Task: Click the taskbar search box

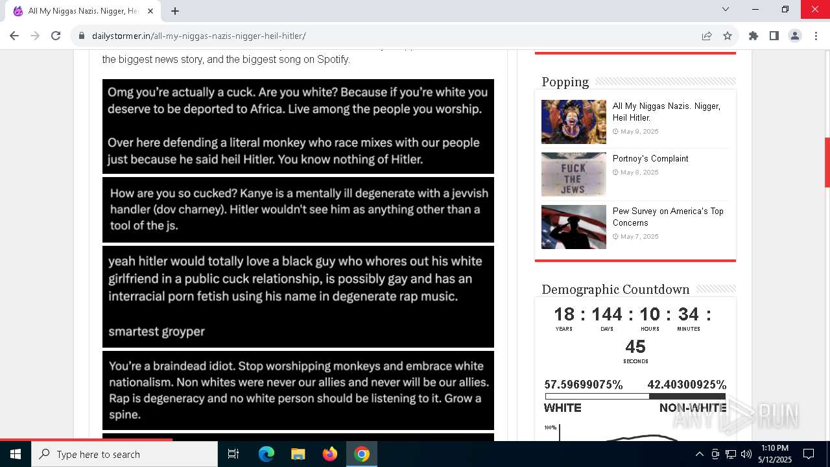Action: [124, 454]
